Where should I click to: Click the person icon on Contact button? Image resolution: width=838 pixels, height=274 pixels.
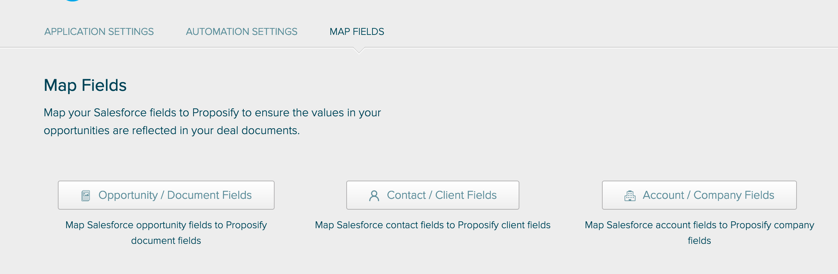[374, 196]
